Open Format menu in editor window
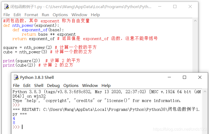 coord(31,15)
